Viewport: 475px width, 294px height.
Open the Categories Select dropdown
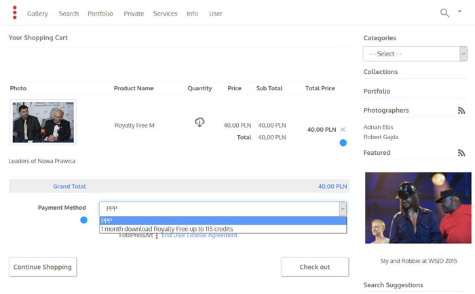(x=415, y=54)
